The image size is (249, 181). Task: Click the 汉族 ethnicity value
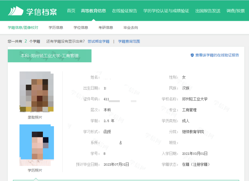click(x=186, y=88)
